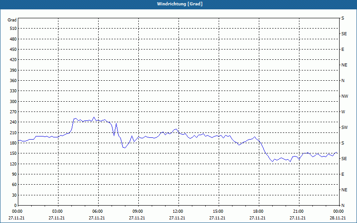Click the 30 degree axis label
The width and height of the screenshot is (357, 223).
(14, 195)
